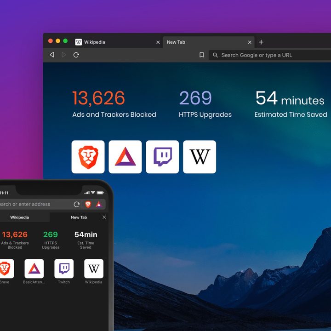331x331 pixels.
Task: Click the 13,626 Ads and Trackers Blocked stat on desktop
Action: click(x=114, y=104)
